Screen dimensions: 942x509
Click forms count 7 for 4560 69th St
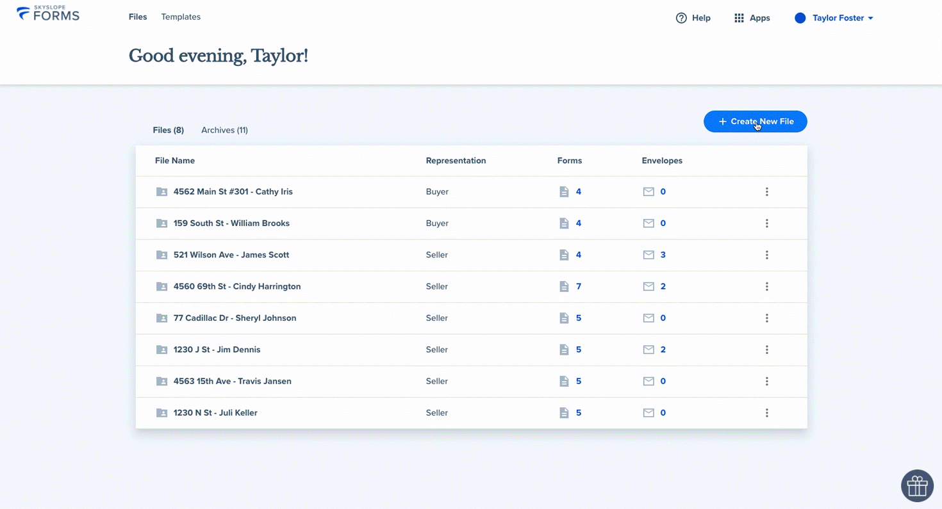[579, 286]
